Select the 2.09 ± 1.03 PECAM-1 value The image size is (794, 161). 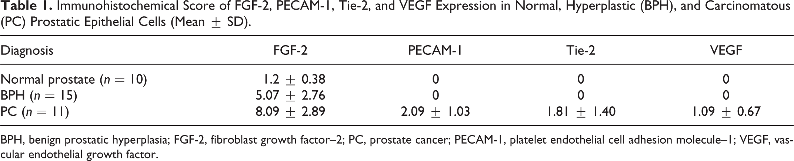click(436, 111)
